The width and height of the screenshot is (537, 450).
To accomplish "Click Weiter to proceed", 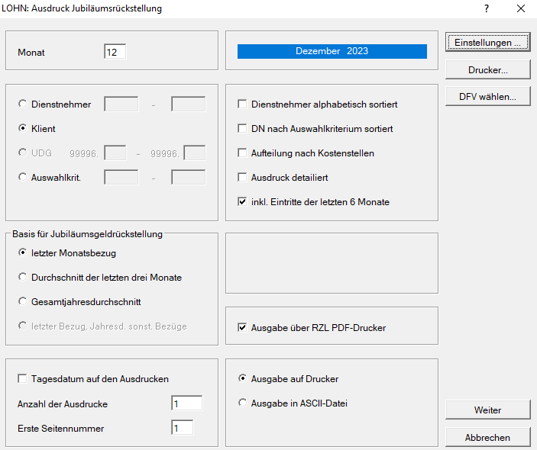I will 487,410.
